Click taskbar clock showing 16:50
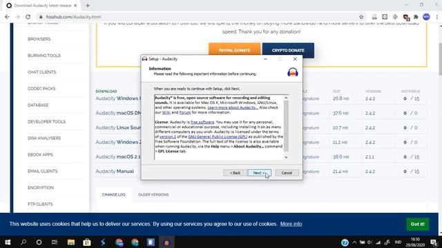The image size is (442, 248). coord(415,242)
